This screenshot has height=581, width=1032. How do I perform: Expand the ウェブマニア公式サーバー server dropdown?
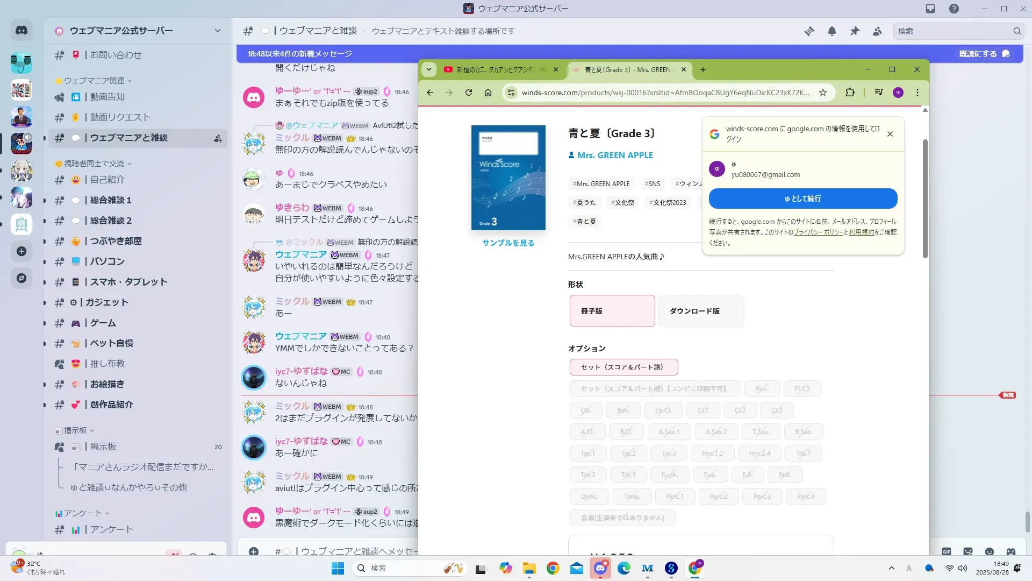(x=217, y=31)
